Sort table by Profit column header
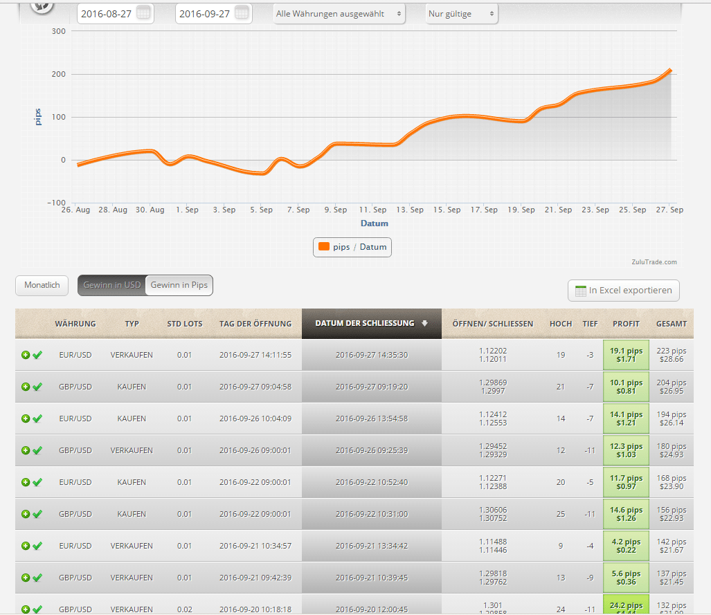The width and height of the screenshot is (711, 615). 626,324
